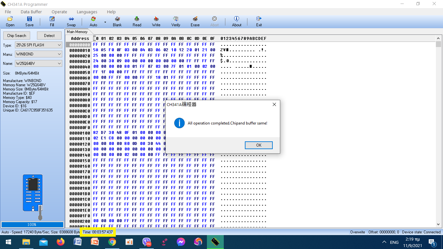Click the Memory Capacity: $17 line
This screenshot has width=443, height=249.
[20, 102]
